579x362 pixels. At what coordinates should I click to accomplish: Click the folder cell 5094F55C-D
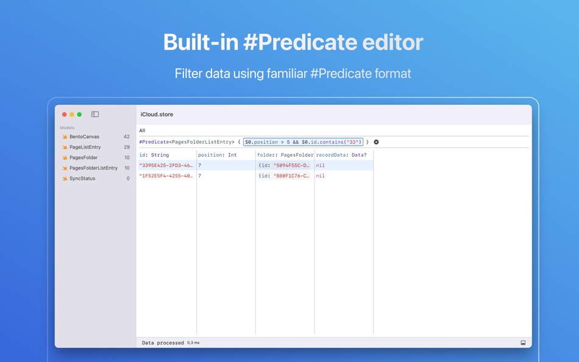284,165
